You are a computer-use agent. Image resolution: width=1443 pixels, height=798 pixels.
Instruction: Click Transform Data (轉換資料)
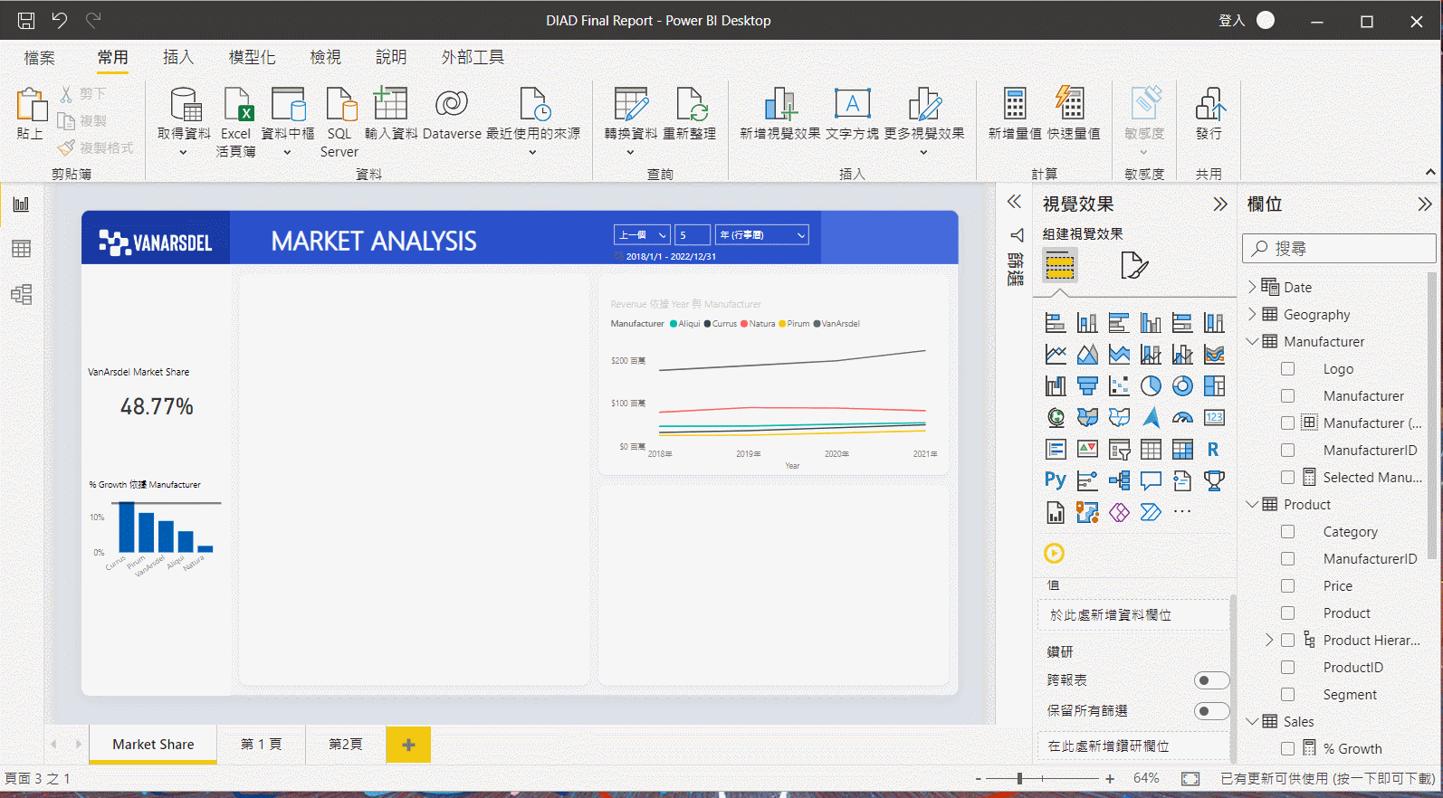point(631,121)
